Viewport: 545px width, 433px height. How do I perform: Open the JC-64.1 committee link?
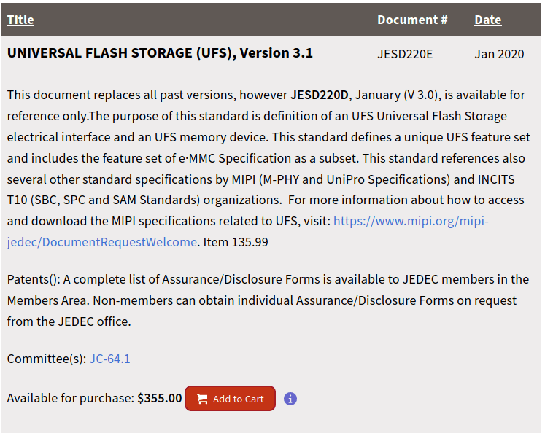(110, 359)
